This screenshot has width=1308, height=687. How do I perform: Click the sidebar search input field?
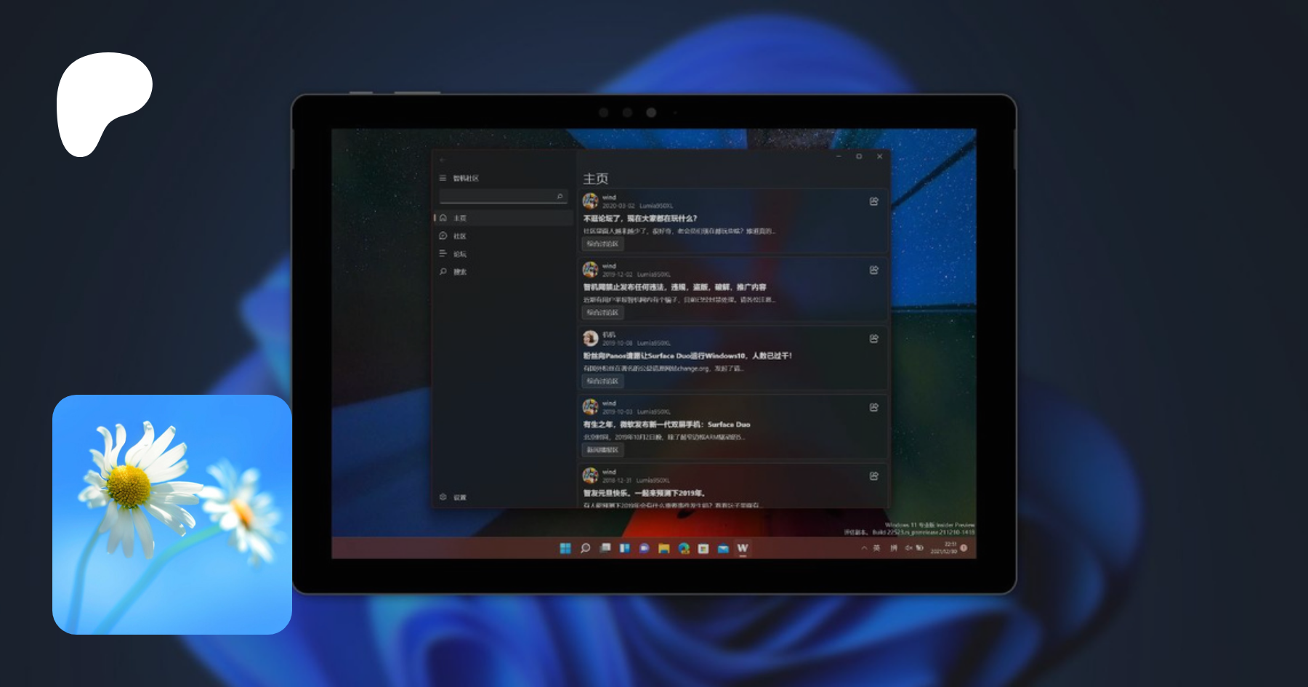pos(497,196)
